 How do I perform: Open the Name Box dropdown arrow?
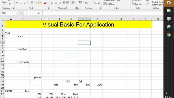16,13
